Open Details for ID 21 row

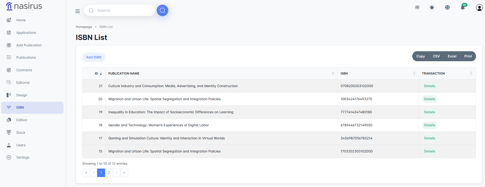coord(430,86)
